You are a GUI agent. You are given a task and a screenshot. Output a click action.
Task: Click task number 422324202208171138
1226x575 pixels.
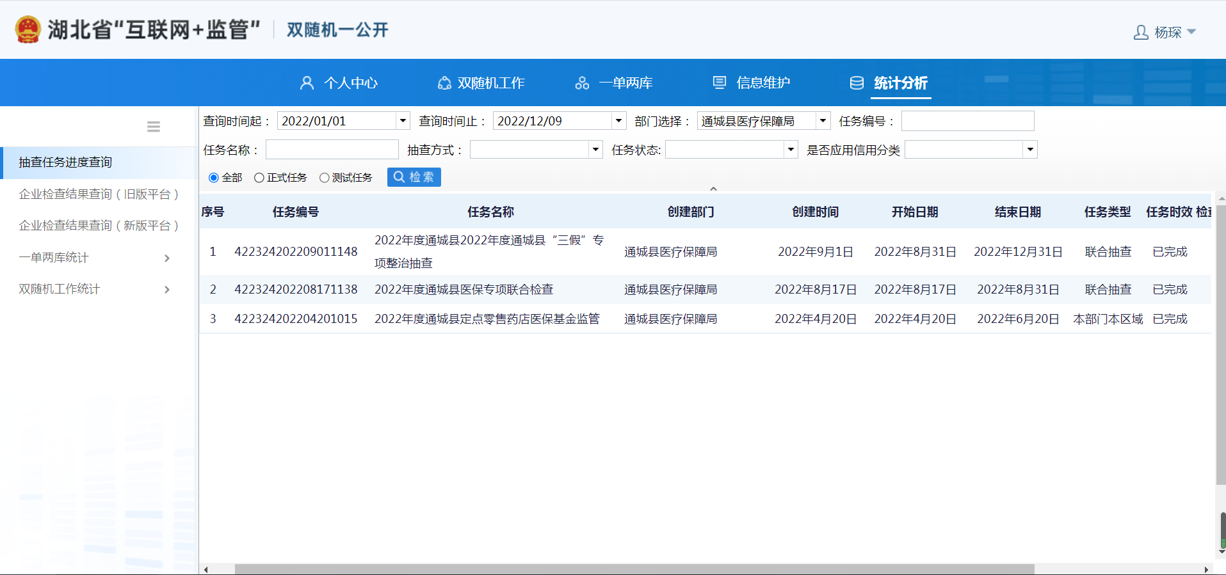point(296,290)
